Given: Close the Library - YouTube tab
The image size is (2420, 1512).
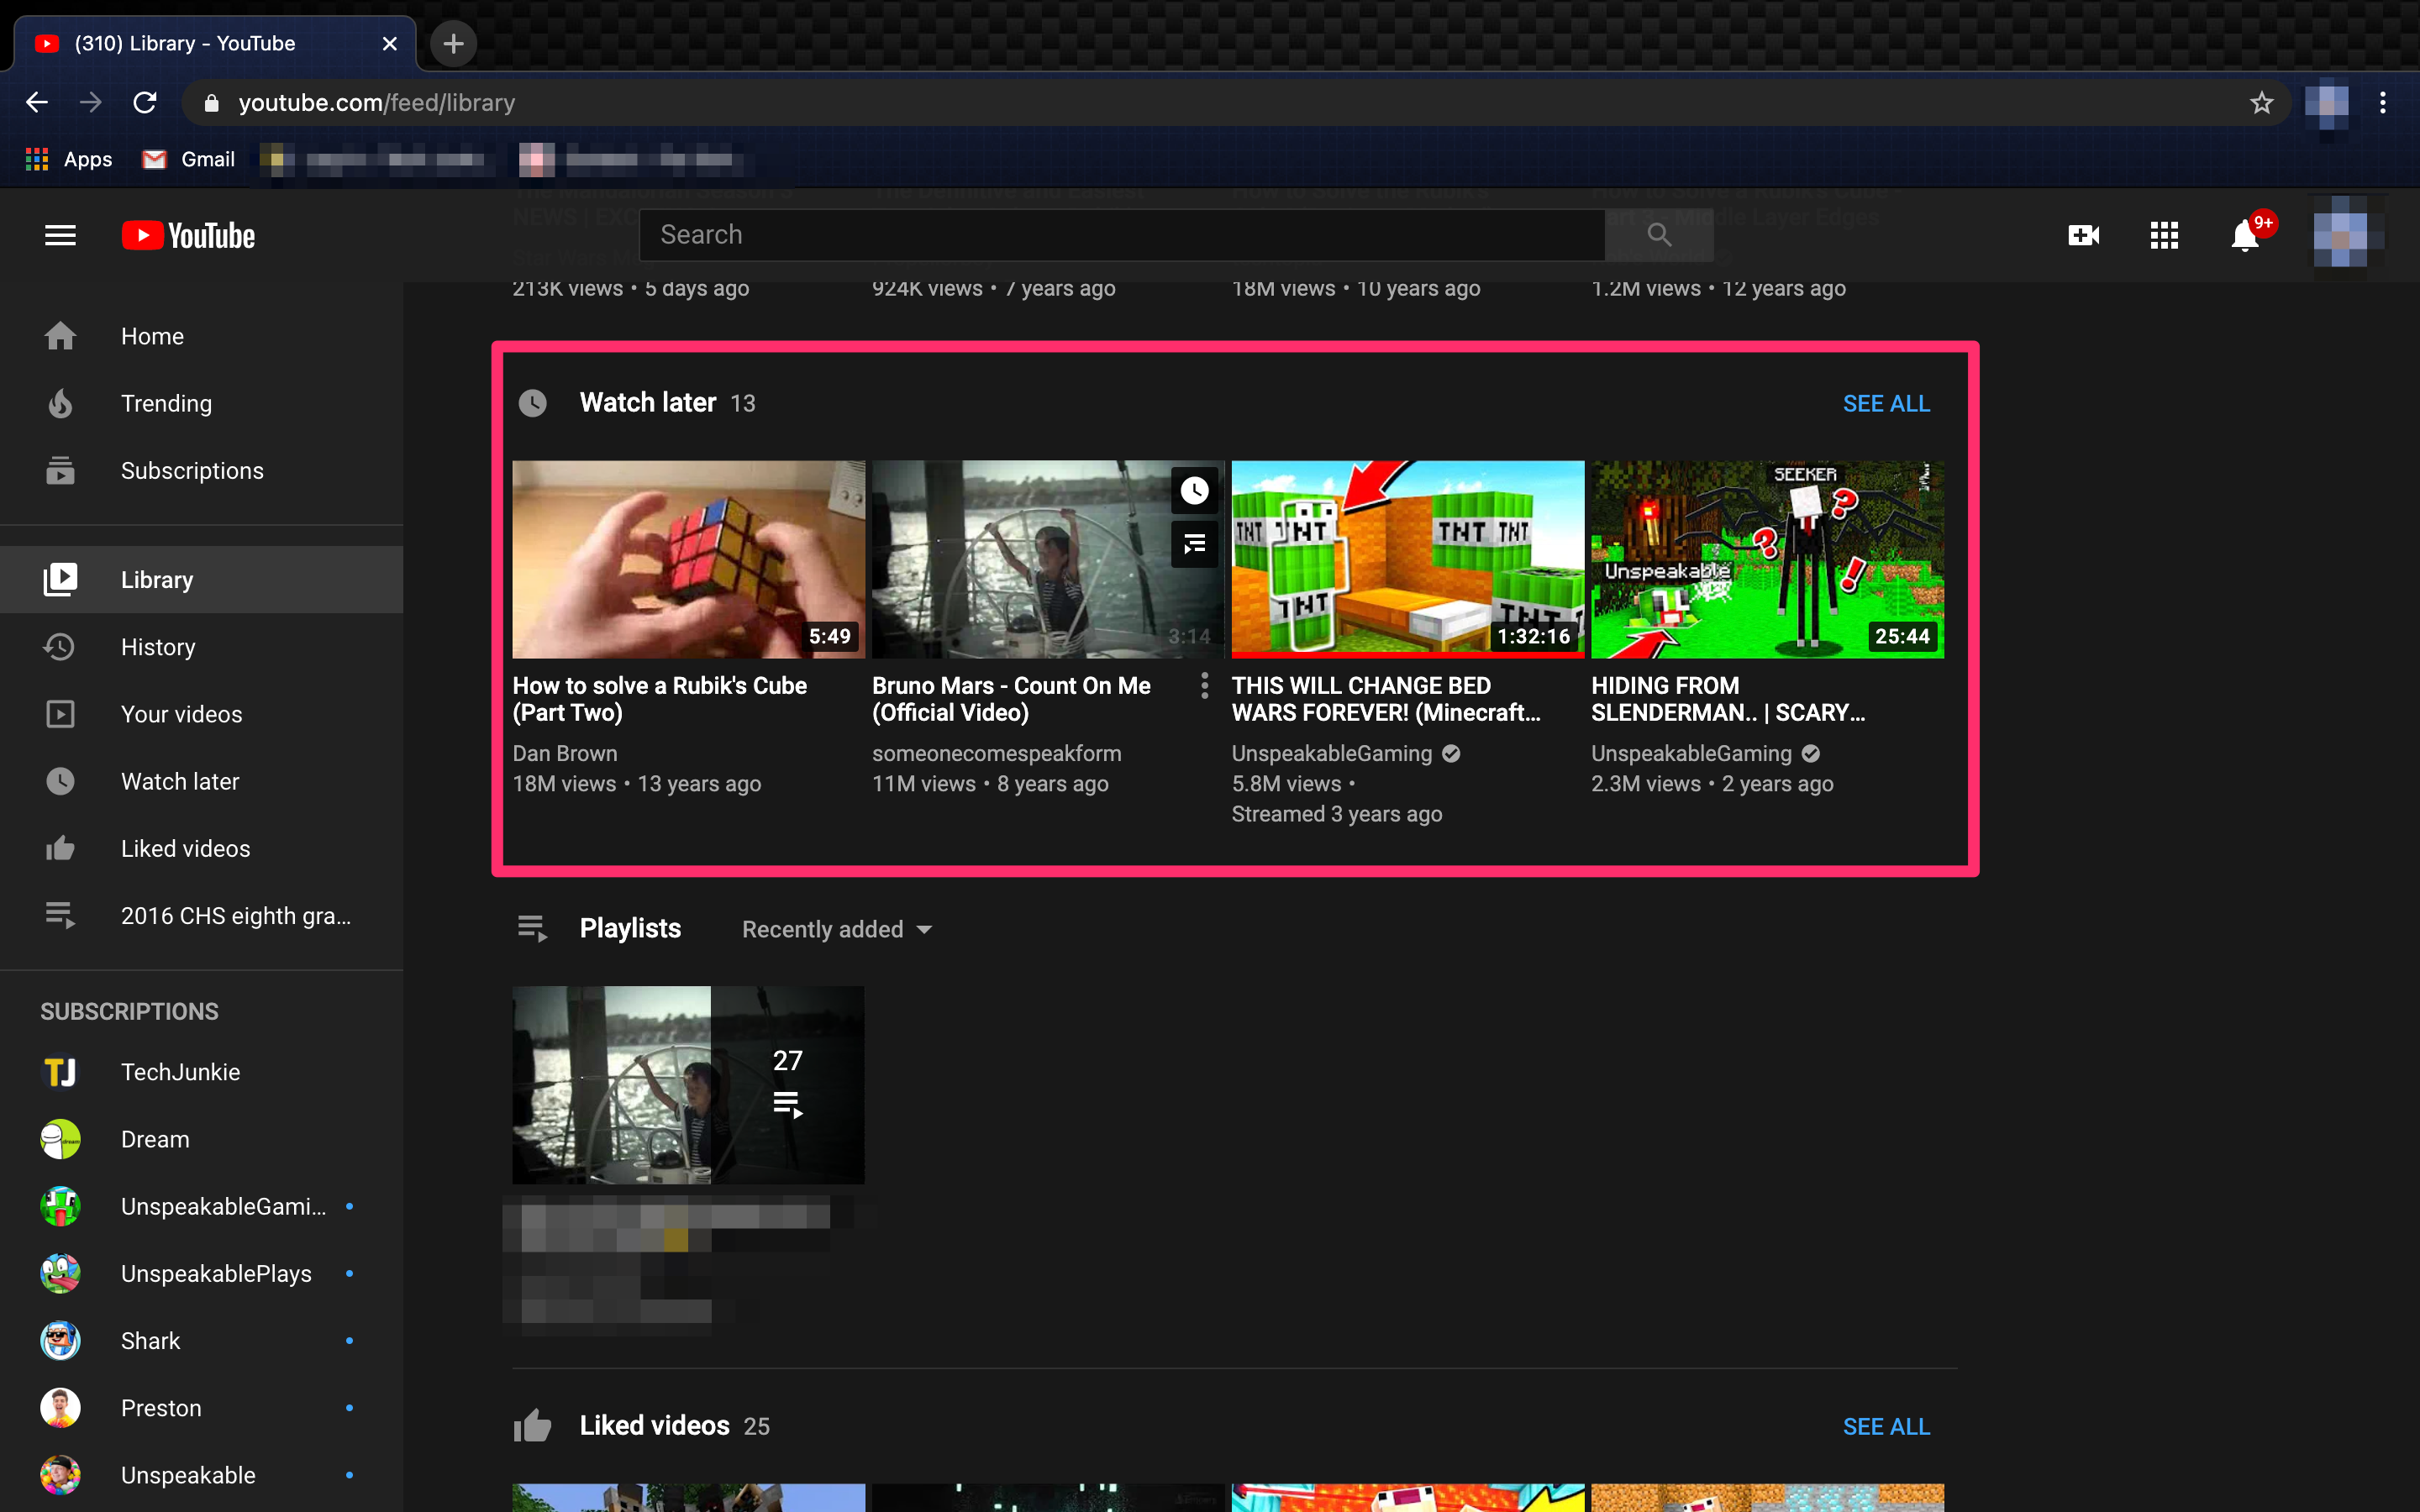Looking at the screenshot, I should click(x=390, y=43).
